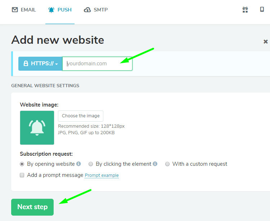
Task: Click the Choose the image button
Action: [x=81, y=116]
